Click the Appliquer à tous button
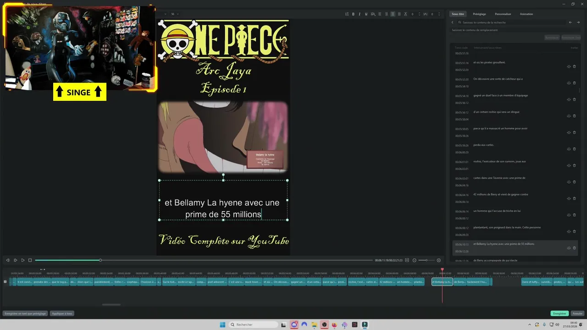The height and width of the screenshot is (330, 587). [62, 313]
